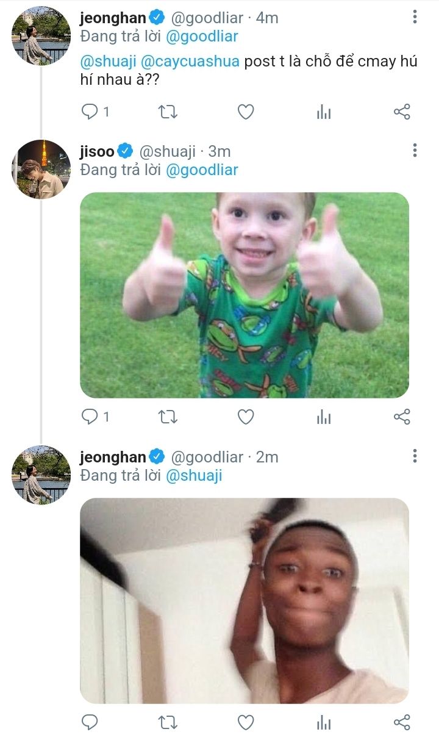Screen dimensions: 439x740
Task: Share jeonghan's first tweet
Action: (402, 112)
